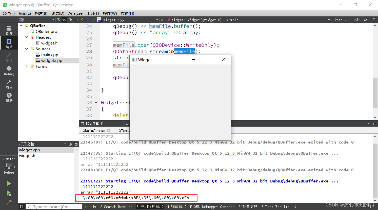Click the code editor vertical scrollbar
This screenshot has height=210, width=378.
[375, 93]
